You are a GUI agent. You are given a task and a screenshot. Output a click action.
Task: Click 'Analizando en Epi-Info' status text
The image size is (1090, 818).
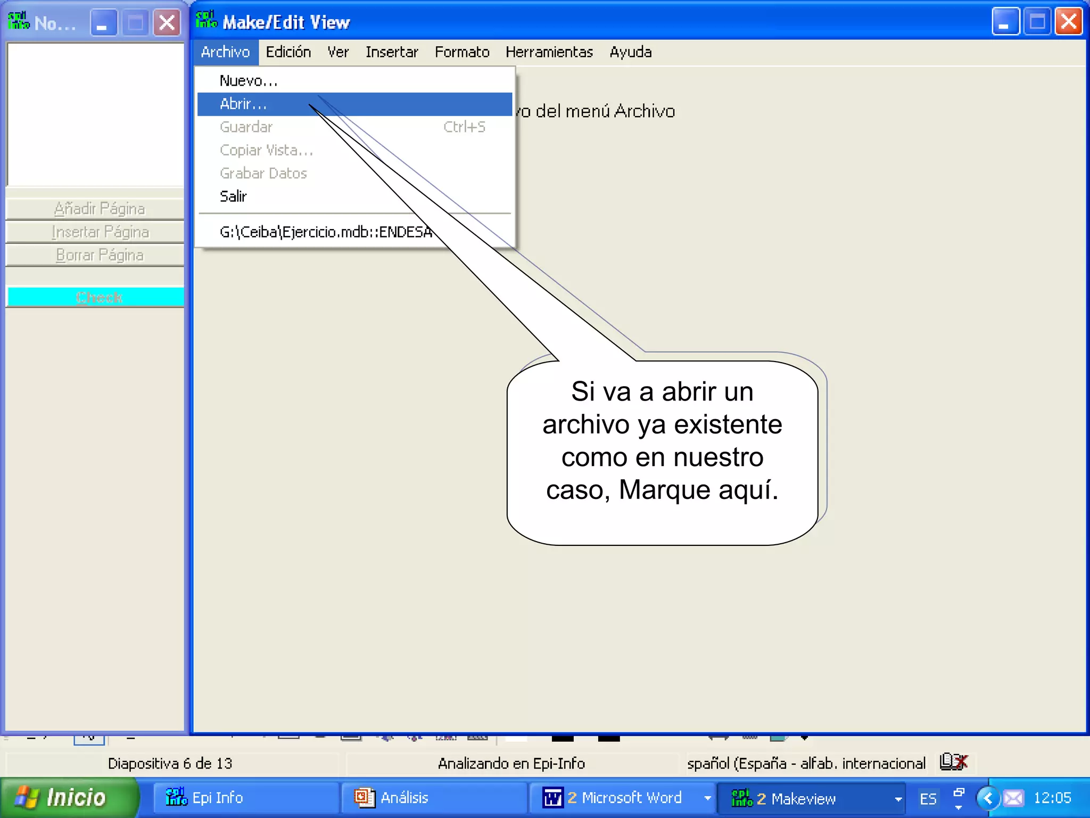pyautogui.click(x=511, y=763)
